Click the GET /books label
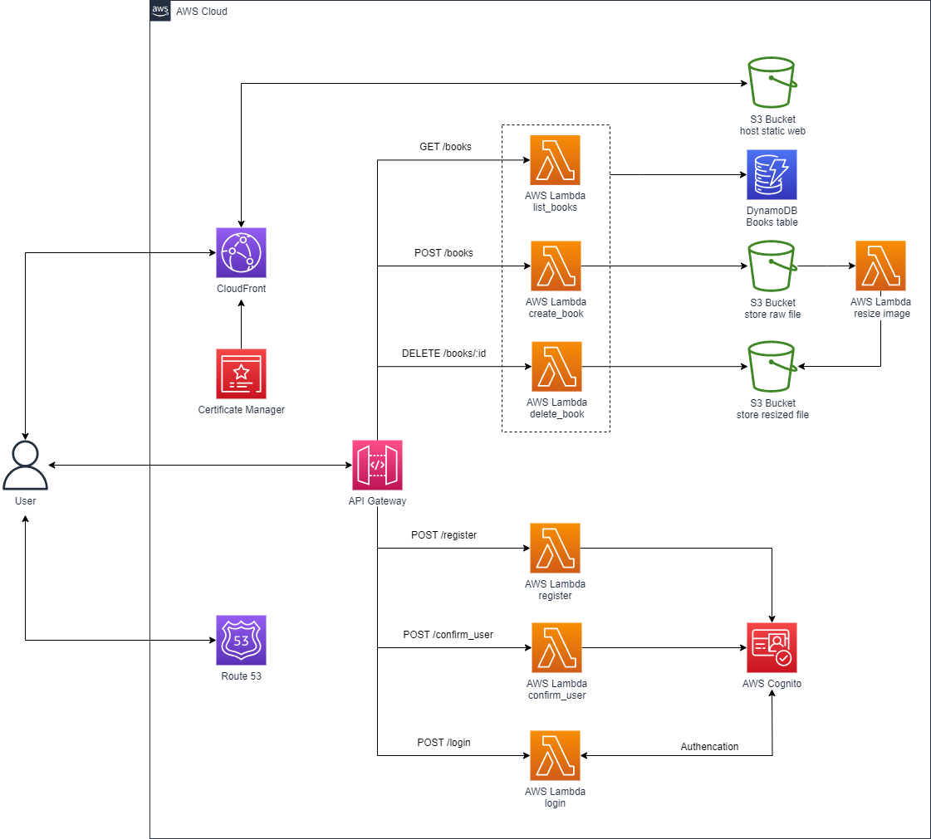This screenshot has width=931, height=839. [x=445, y=147]
